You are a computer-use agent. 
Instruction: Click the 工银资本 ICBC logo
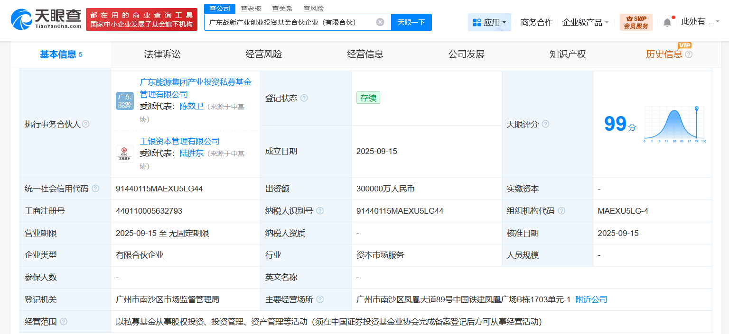click(124, 153)
